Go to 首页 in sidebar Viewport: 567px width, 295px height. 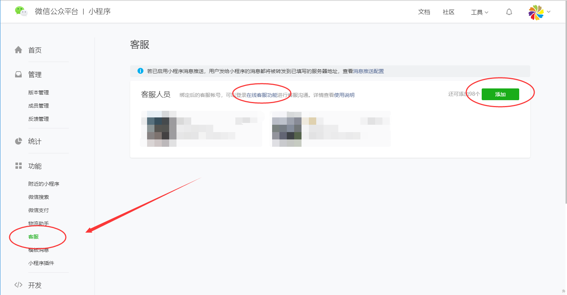[x=35, y=50]
